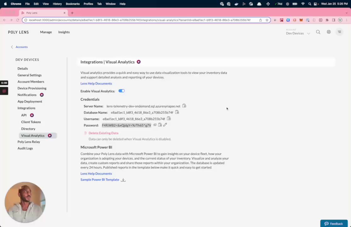Open the Profiles menu in menu bar

coord(88,4)
